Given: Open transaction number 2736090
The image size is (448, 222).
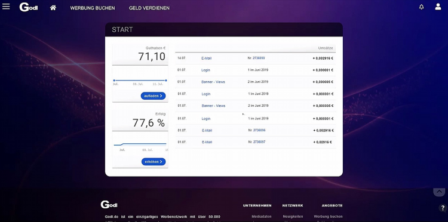Looking at the screenshot, I should click(259, 58).
